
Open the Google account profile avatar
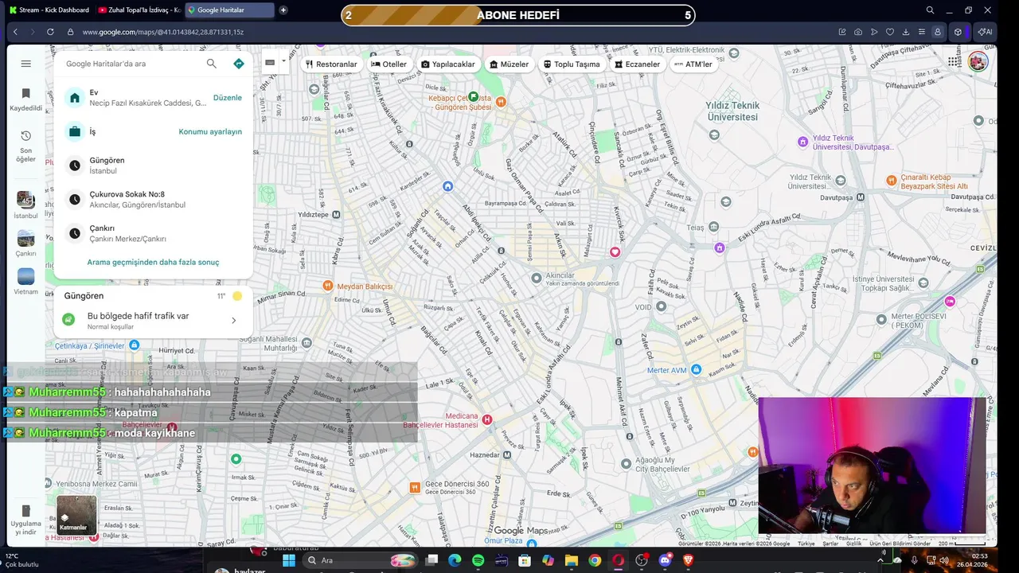(x=978, y=62)
